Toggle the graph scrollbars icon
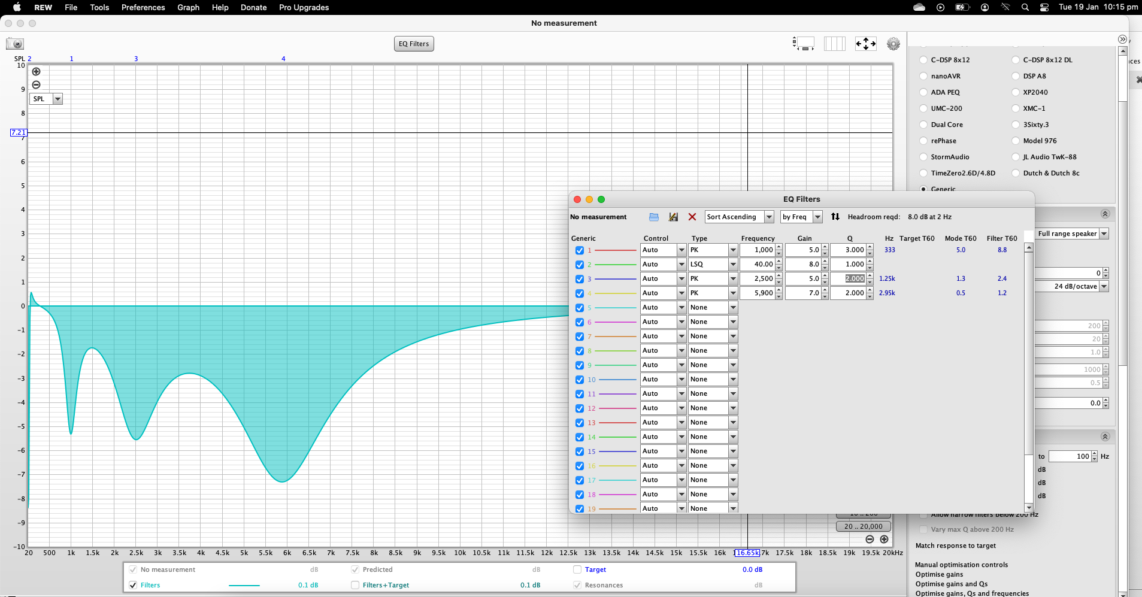 tap(804, 44)
